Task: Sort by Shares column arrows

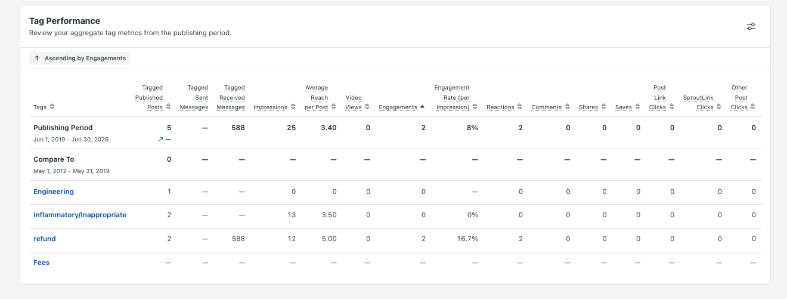Action: point(603,107)
